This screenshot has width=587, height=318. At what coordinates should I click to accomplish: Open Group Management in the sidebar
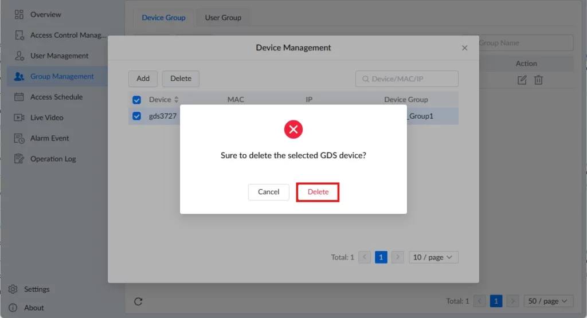(x=62, y=76)
